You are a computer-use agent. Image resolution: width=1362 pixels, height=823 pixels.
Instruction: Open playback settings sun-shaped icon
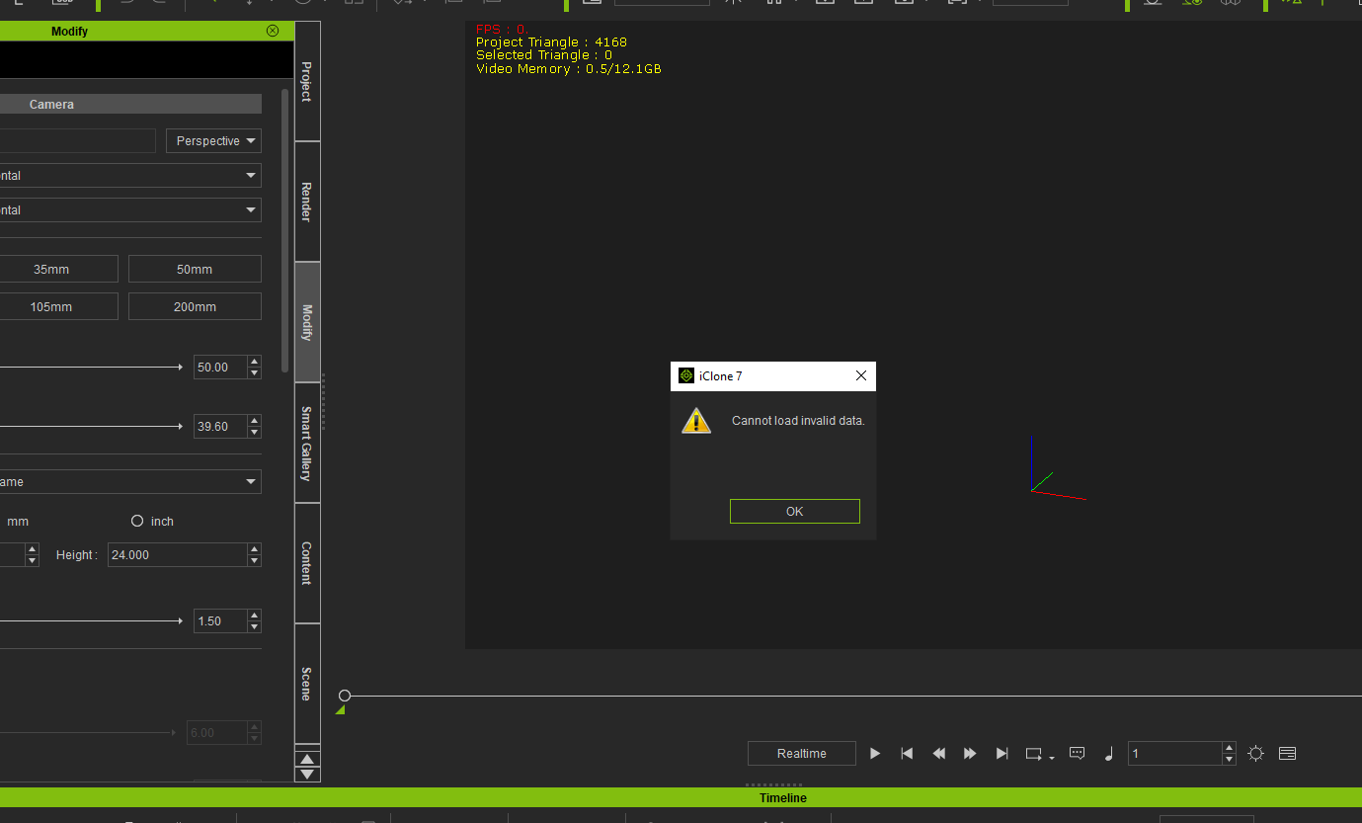point(1255,753)
